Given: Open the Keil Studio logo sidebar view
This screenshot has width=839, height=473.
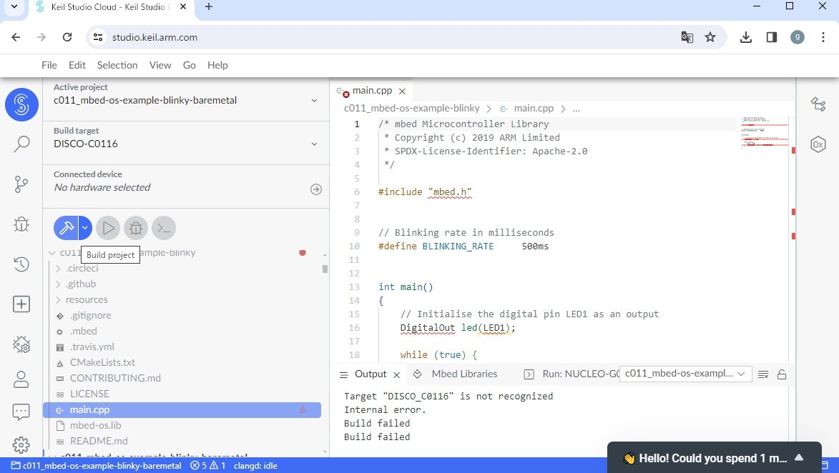Looking at the screenshot, I should (21, 104).
